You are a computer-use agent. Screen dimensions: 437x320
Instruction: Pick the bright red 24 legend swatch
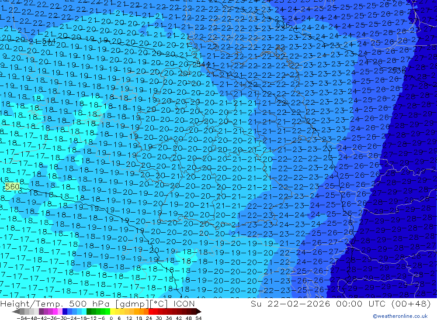151,311
